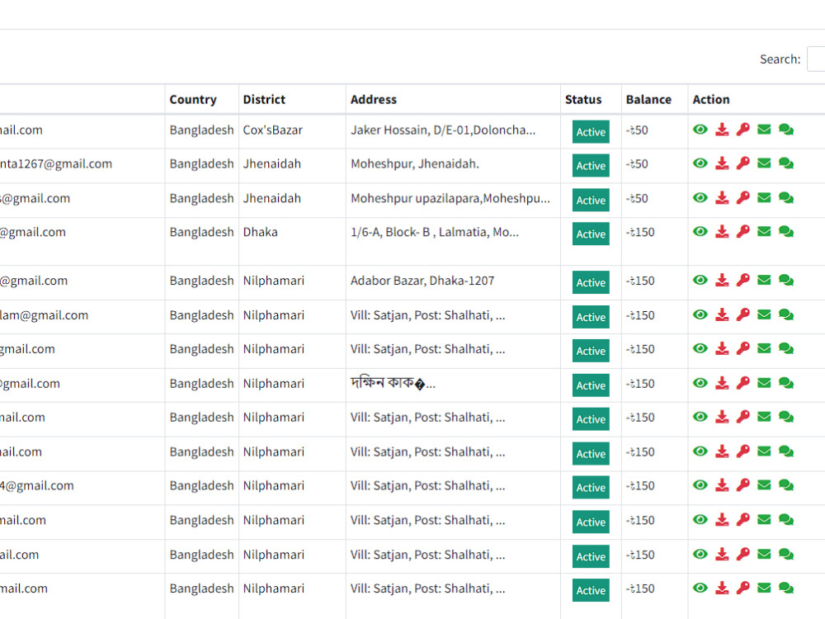Key icon for lam@gmail.com row

pos(743,314)
